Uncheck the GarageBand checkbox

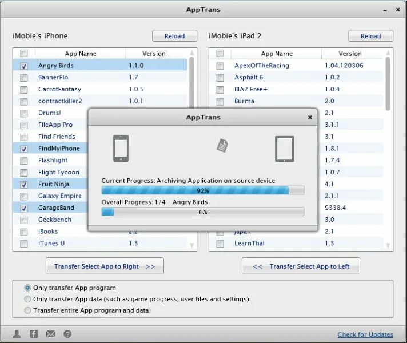(24, 208)
